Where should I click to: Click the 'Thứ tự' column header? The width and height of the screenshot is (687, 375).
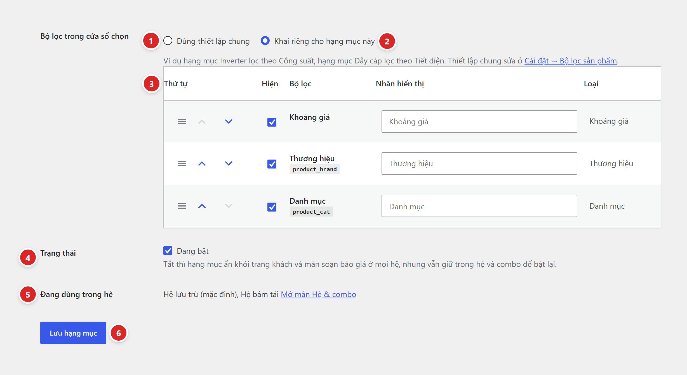tap(176, 84)
